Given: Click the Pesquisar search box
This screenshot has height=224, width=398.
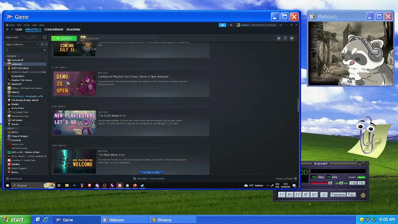Looking at the screenshot, I should pos(33,185).
